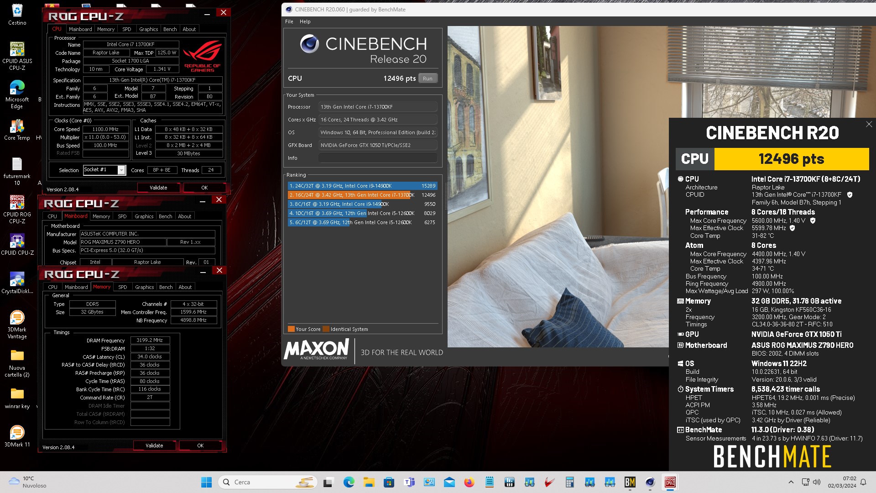Open File Explorer from the taskbar
Image resolution: width=876 pixels, height=493 pixels.
pos(369,482)
